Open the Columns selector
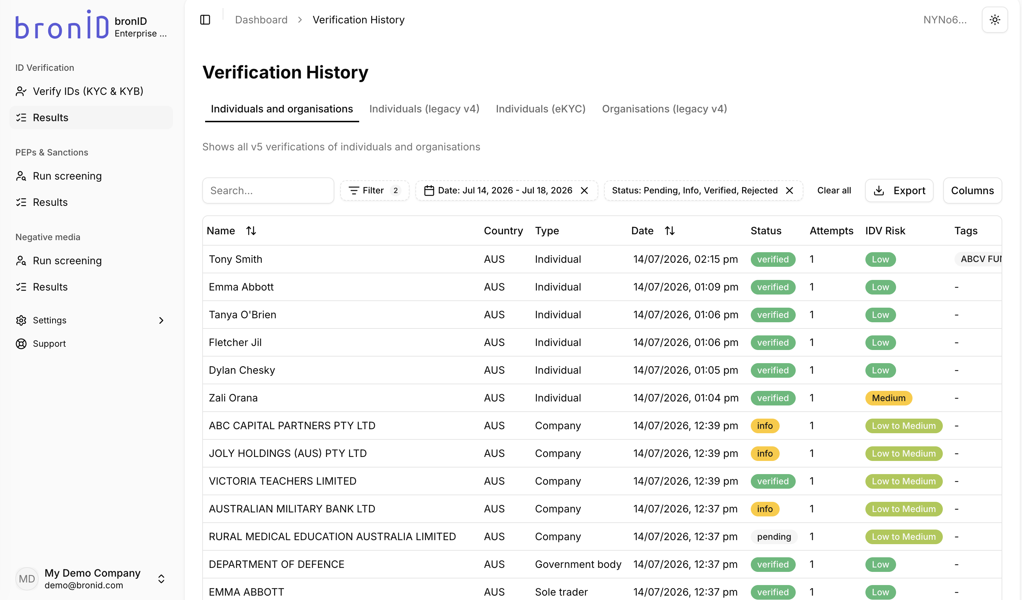The image size is (1022, 600). click(972, 191)
